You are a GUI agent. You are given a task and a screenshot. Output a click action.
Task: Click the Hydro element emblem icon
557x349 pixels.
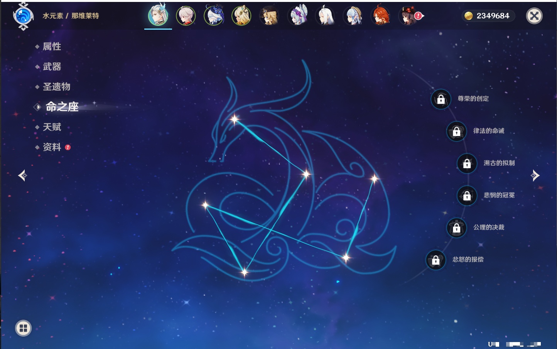[23, 16]
